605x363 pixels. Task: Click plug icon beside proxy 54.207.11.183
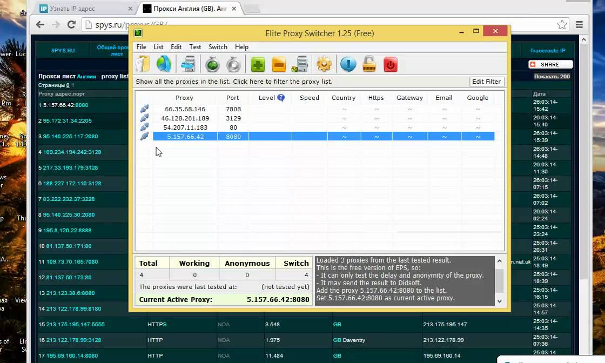pos(144,127)
